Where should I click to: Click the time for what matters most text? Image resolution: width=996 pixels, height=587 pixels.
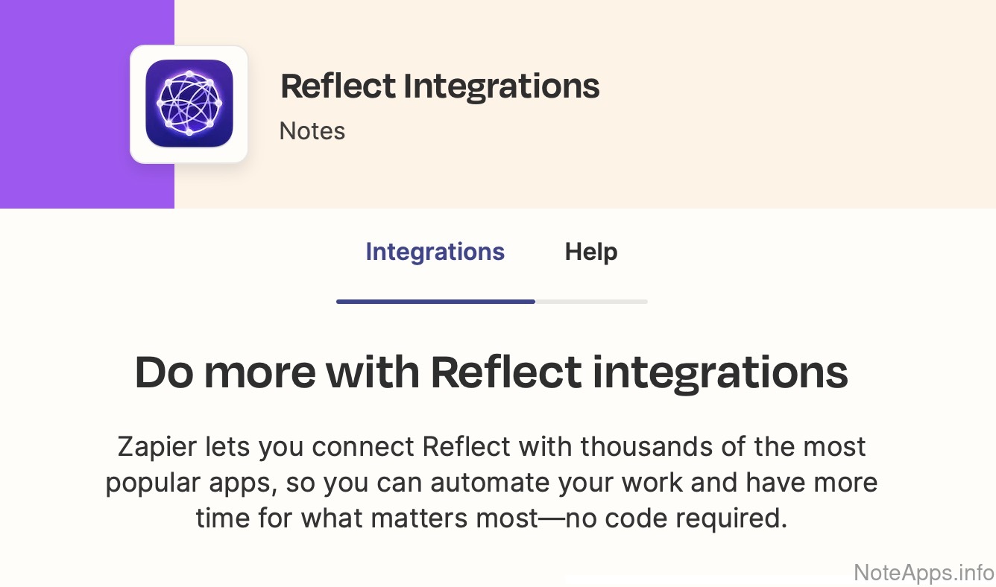pos(368,518)
